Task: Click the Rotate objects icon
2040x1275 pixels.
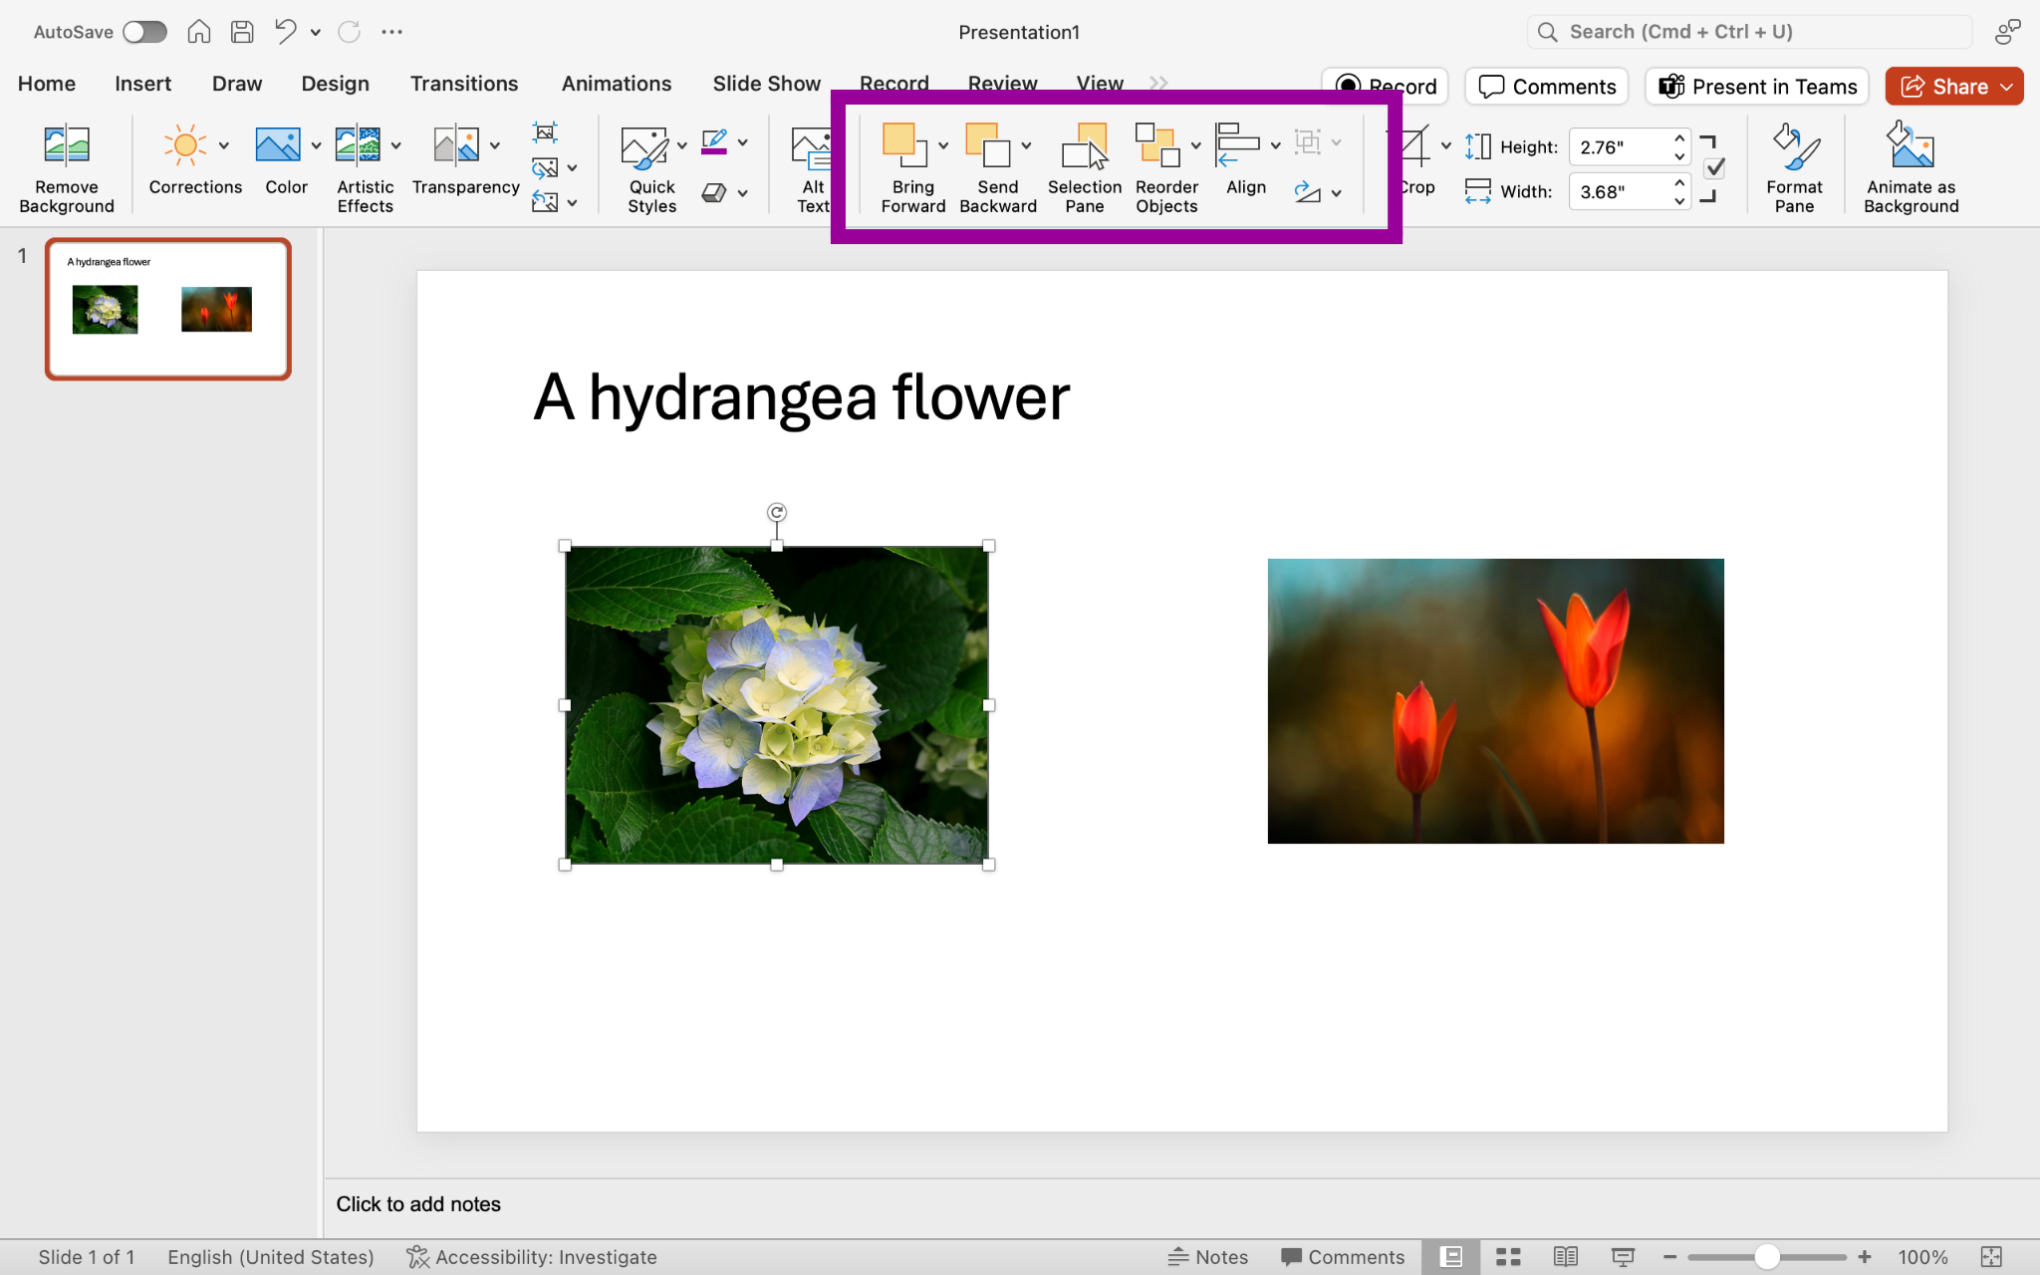Action: (1308, 192)
